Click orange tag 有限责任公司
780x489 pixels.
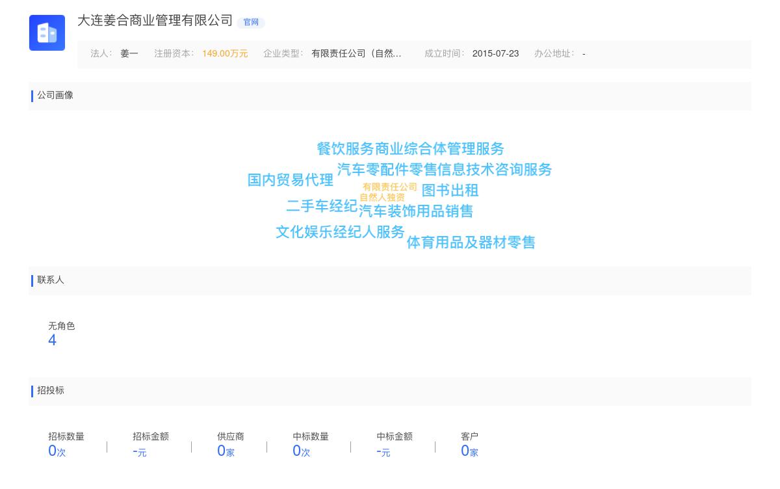(390, 187)
